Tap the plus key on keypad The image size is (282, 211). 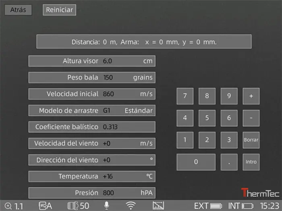click(x=251, y=96)
